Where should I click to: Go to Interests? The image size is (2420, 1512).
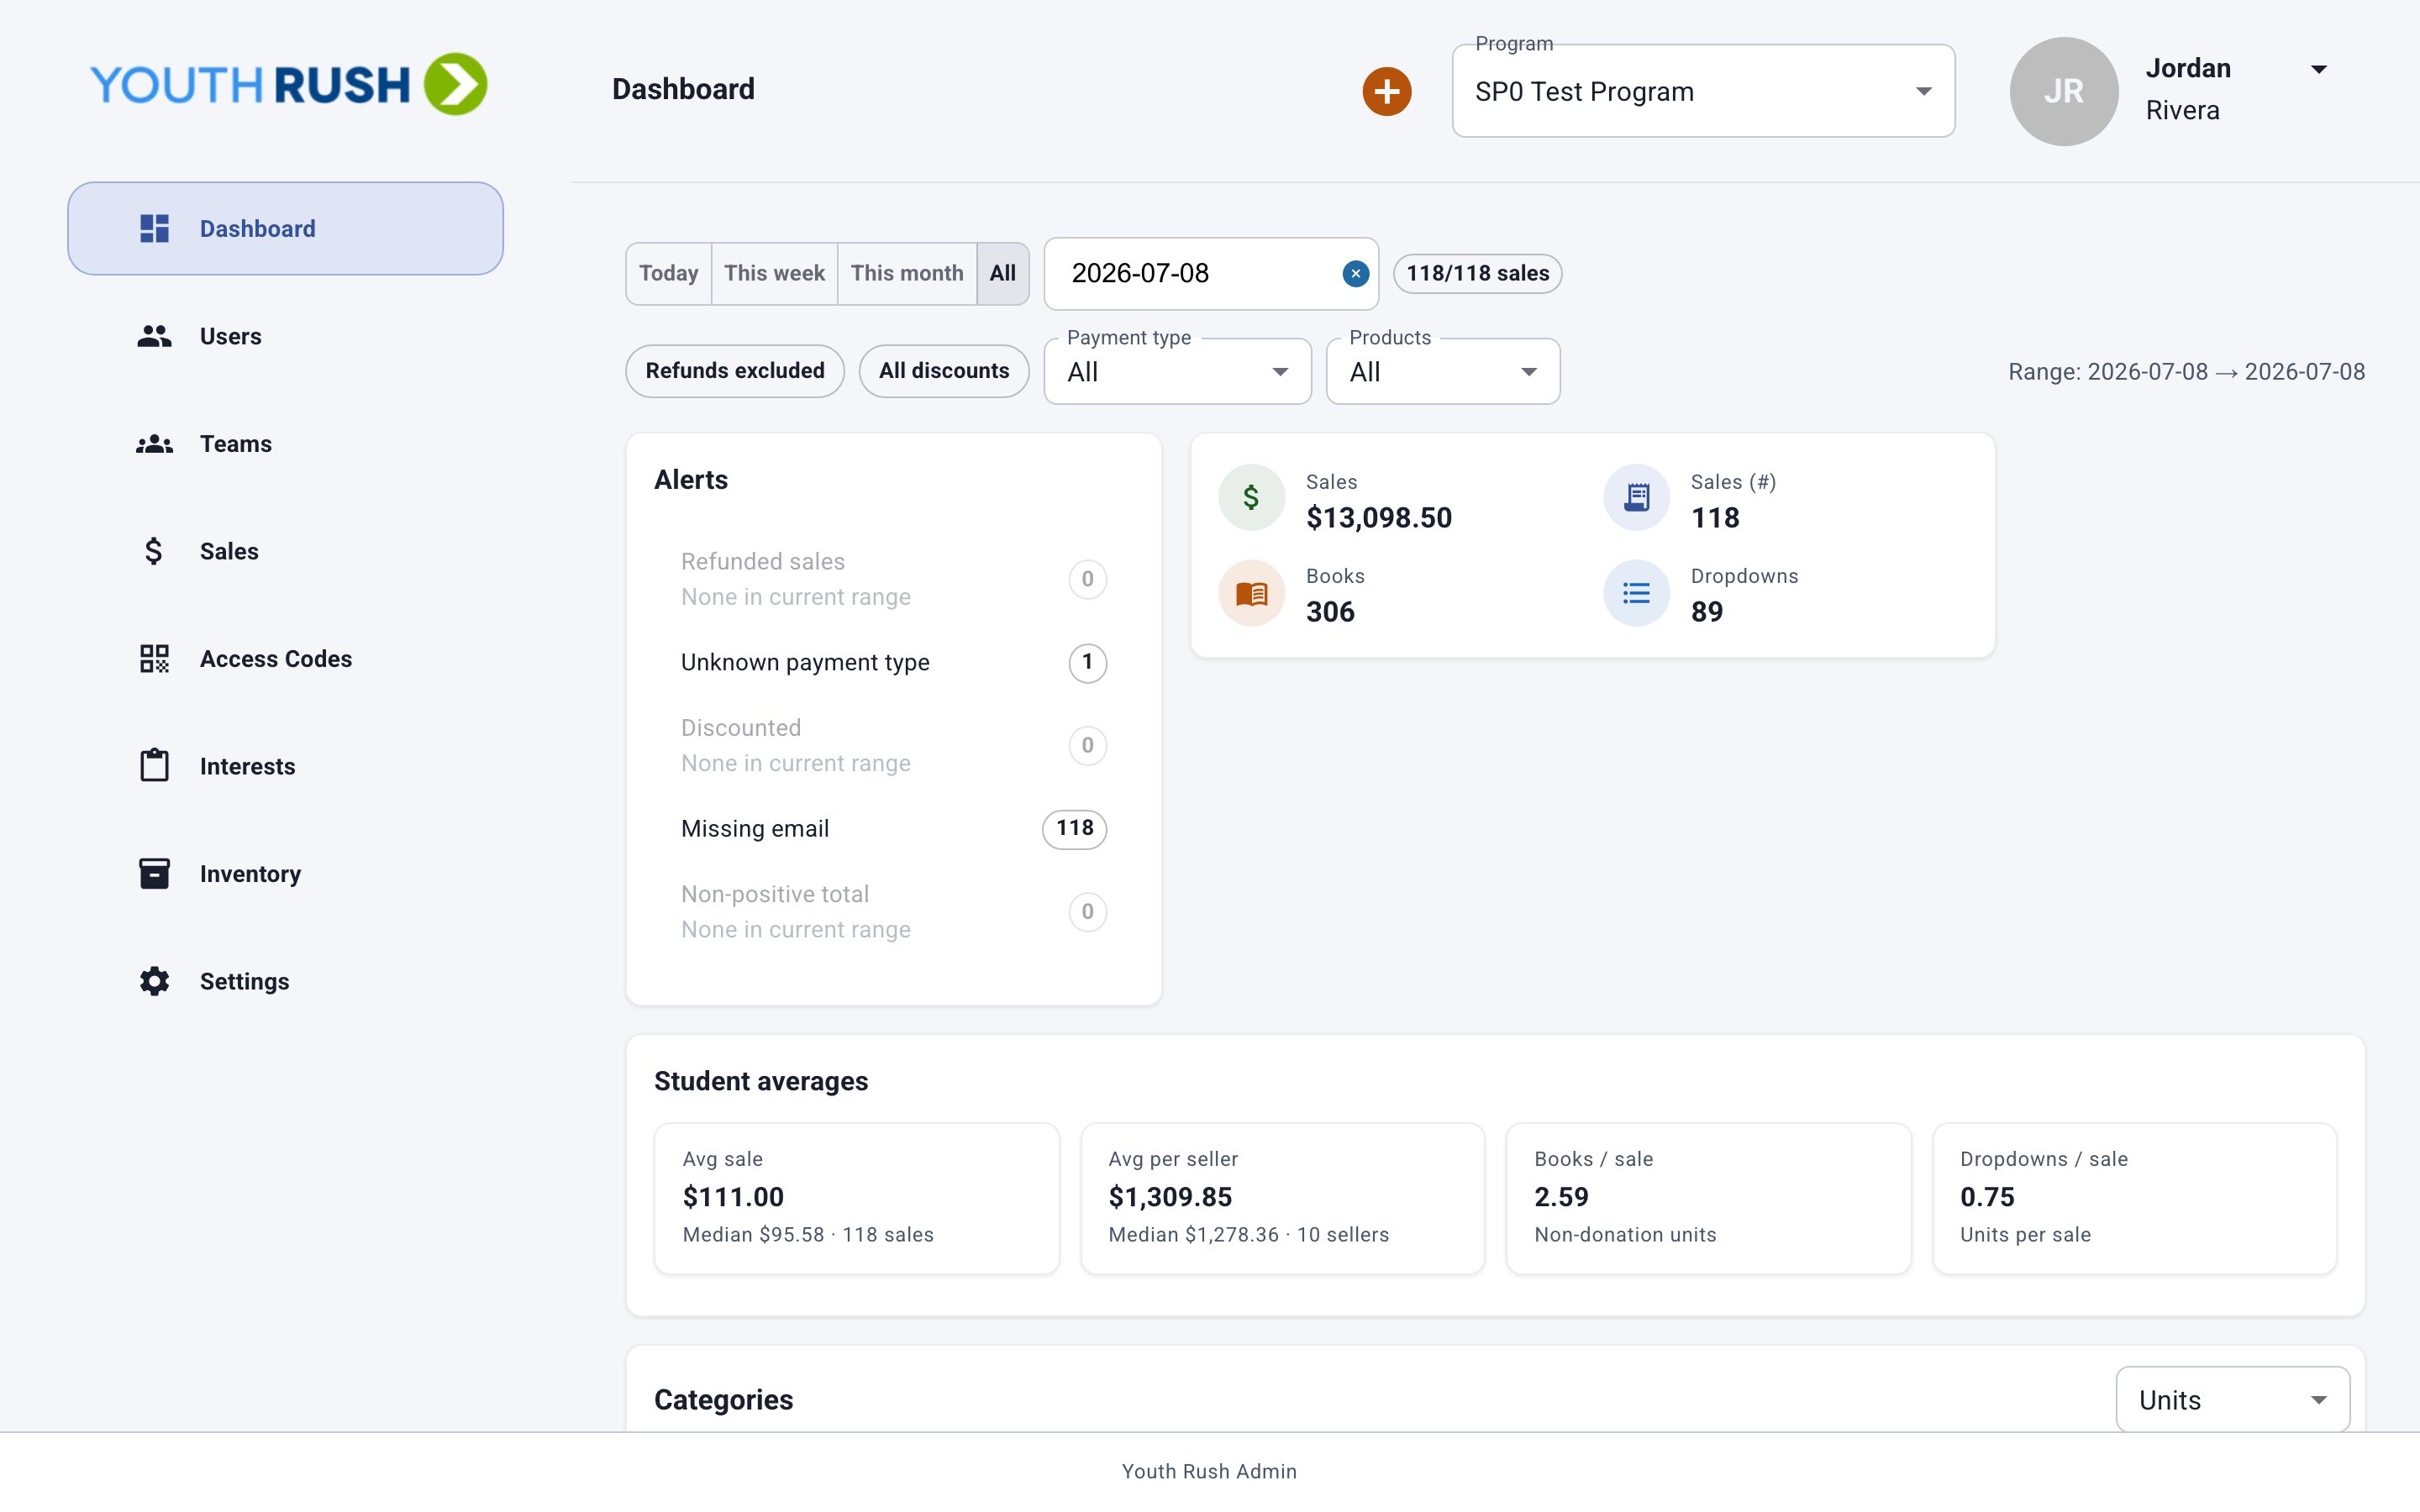(285, 766)
